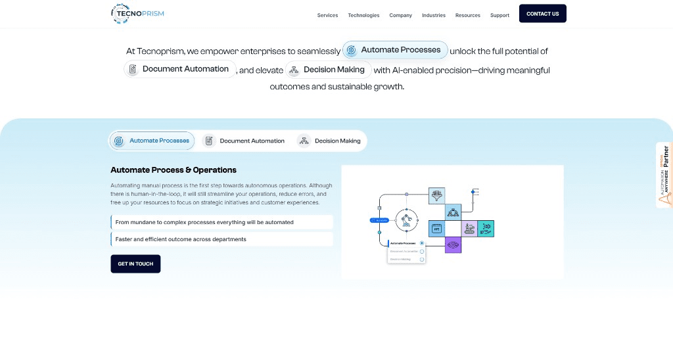Switch to the Document Automation tab
Screen dimensions: 673x347
[x=244, y=141]
